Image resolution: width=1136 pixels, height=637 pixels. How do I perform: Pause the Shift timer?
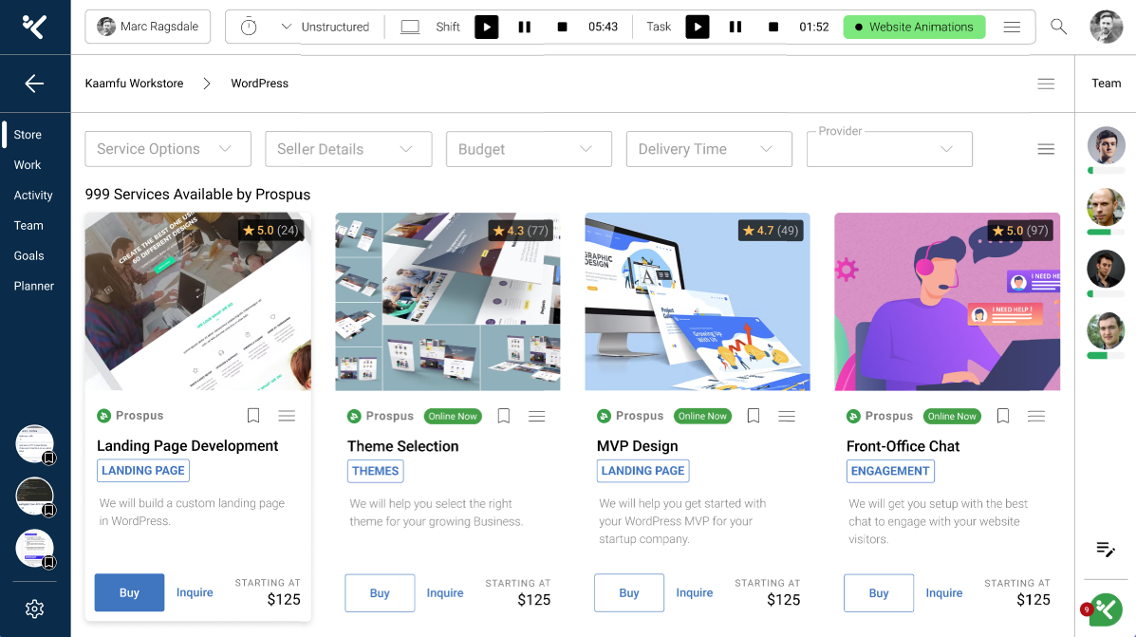525,27
